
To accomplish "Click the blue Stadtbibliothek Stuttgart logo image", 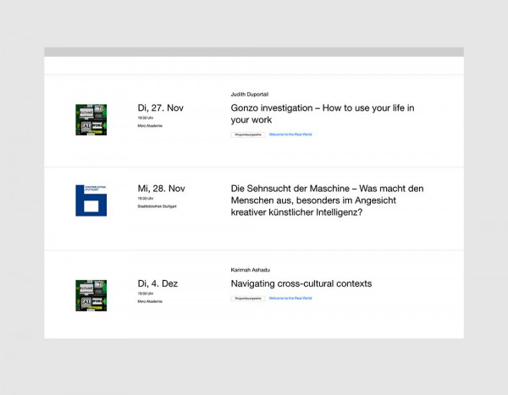I will click(x=91, y=200).
